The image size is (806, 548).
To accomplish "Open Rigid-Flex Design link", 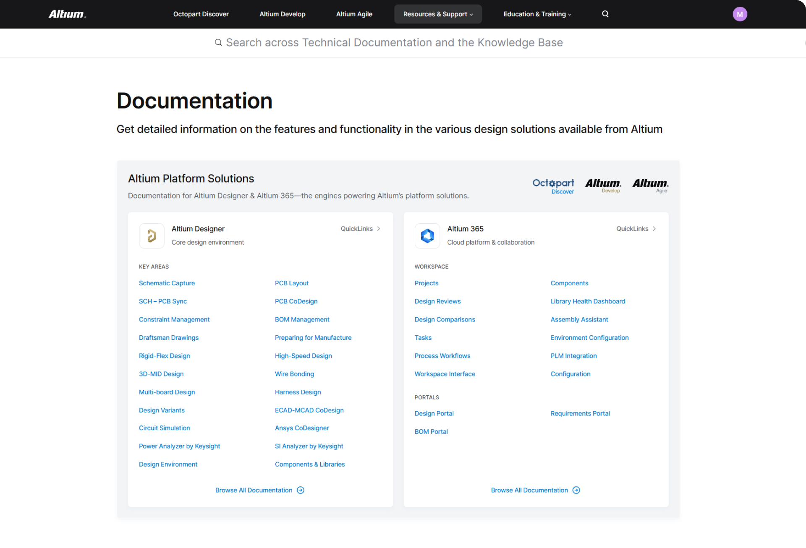I will (x=165, y=356).
